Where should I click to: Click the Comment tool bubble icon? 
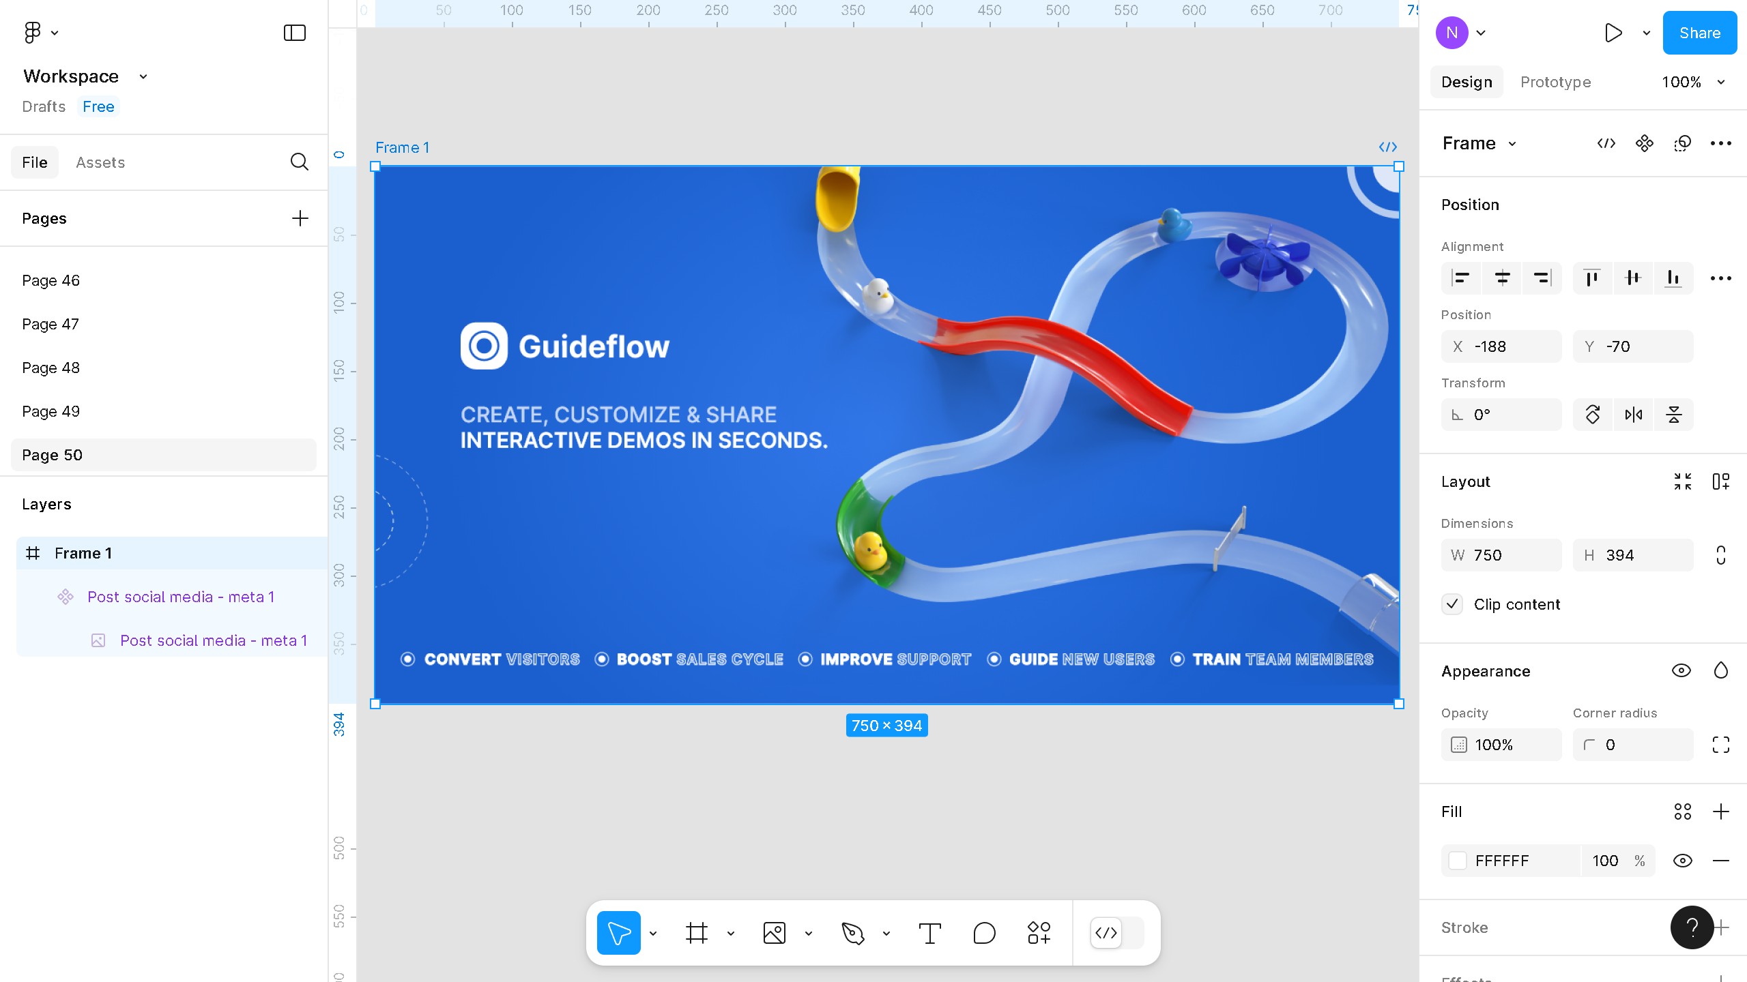pyautogui.click(x=984, y=933)
